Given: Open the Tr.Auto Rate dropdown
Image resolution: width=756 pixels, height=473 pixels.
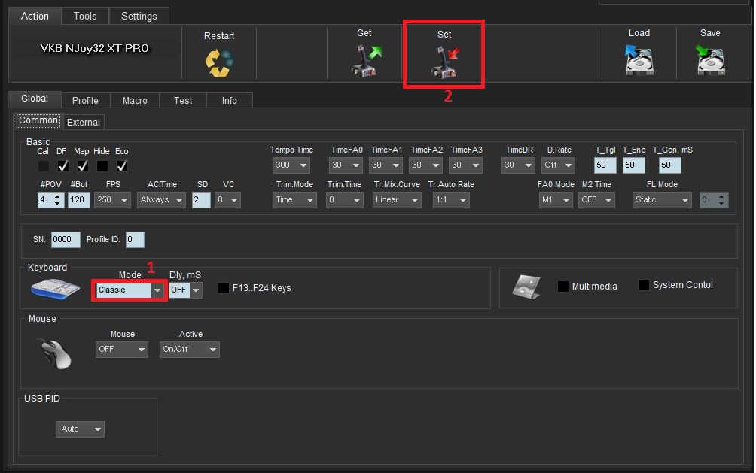Looking at the screenshot, I should point(451,200).
